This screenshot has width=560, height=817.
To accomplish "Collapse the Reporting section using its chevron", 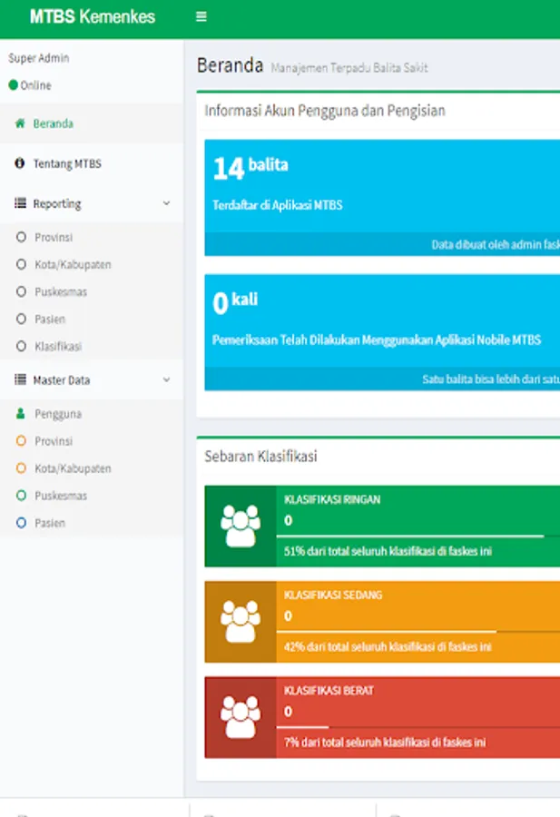I will point(166,203).
